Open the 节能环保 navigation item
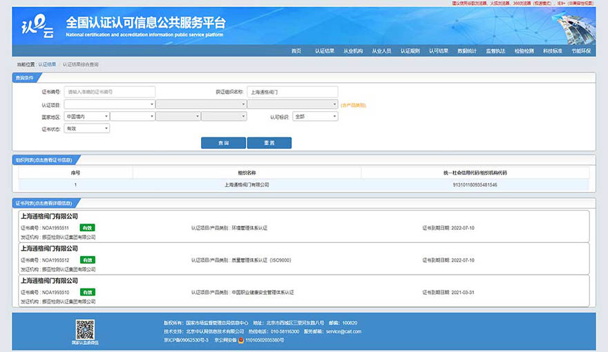The image size is (608, 352). pos(581,51)
